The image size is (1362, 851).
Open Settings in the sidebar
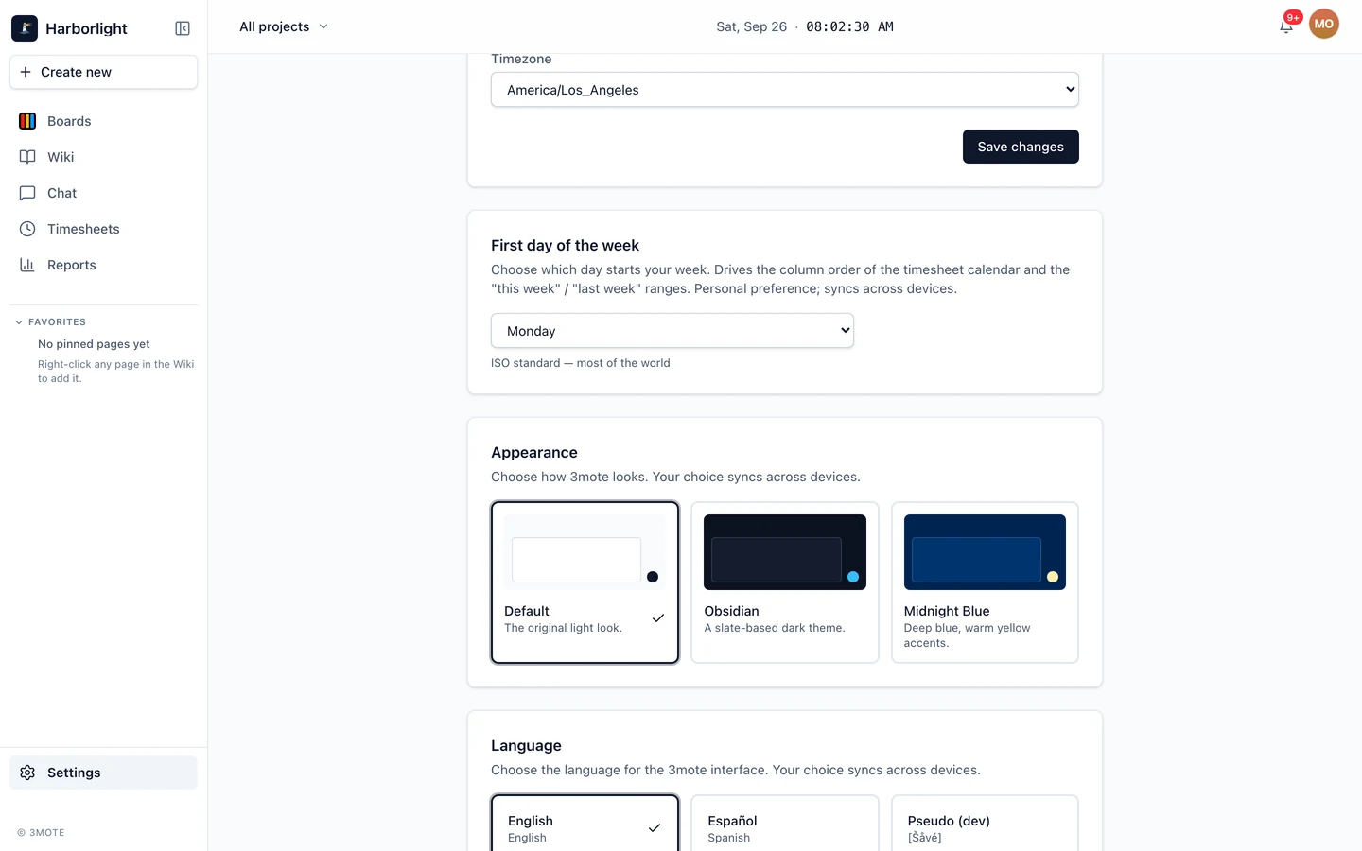(x=103, y=773)
